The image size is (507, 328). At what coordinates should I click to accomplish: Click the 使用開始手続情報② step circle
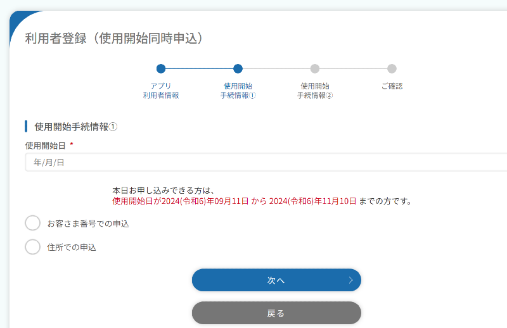click(x=314, y=68)
